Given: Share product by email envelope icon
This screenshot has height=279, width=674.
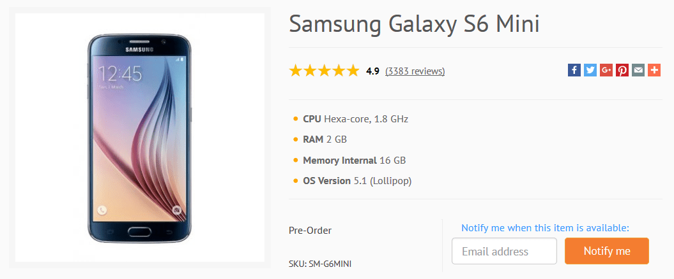Looking at the screenshot, I should click(638, 71).
